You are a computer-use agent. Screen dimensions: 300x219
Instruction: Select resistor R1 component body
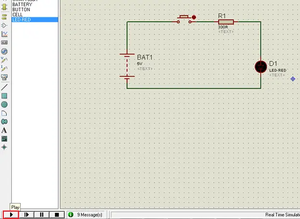[x=226, y=22]
